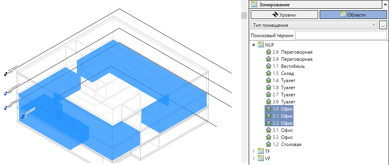The height and width of the screenshot is (165, 389).
Task: Click the TF group table icon
Action: coord(261,151)
